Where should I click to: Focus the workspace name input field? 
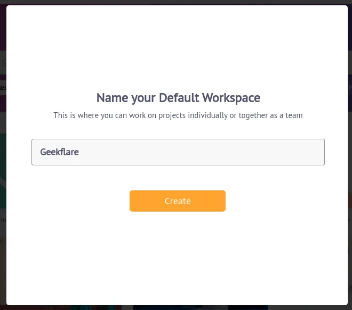pos(178,152)
